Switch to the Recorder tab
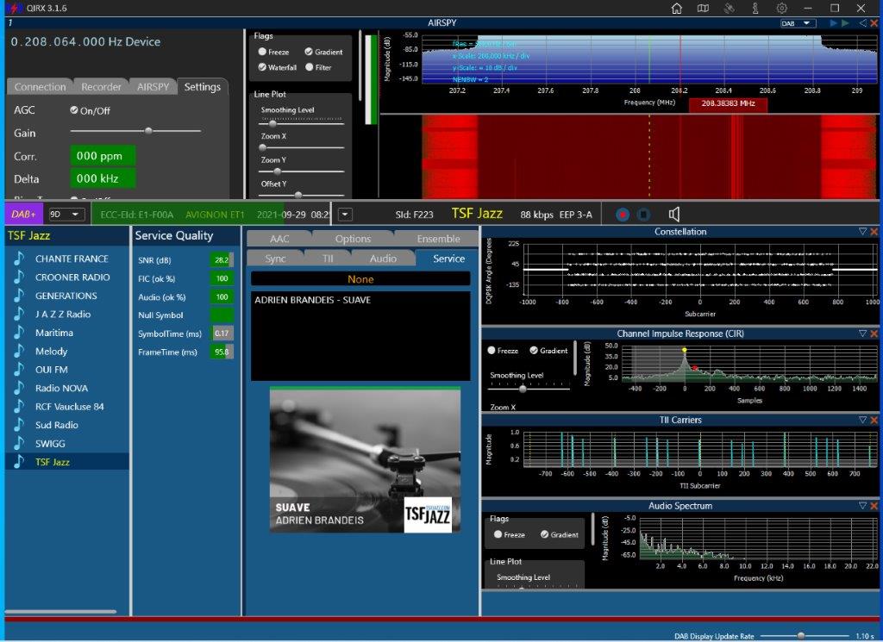This screenshot has width=883, height=642. (101, 87)
